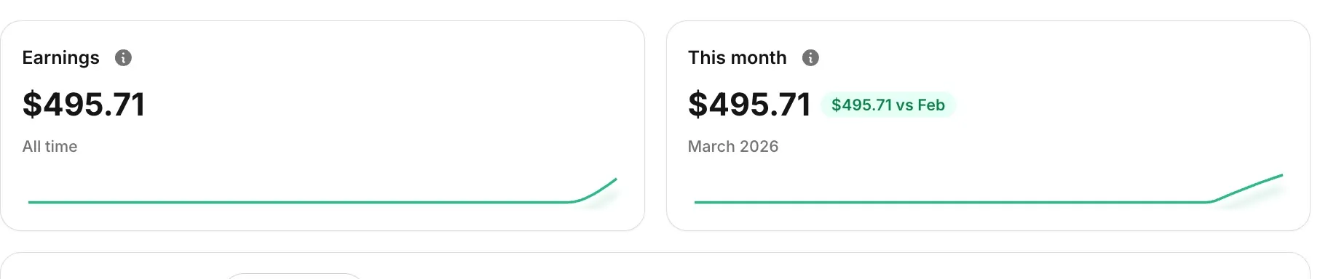
Task: Select the Earnings card heading
Action: [60, 57]
